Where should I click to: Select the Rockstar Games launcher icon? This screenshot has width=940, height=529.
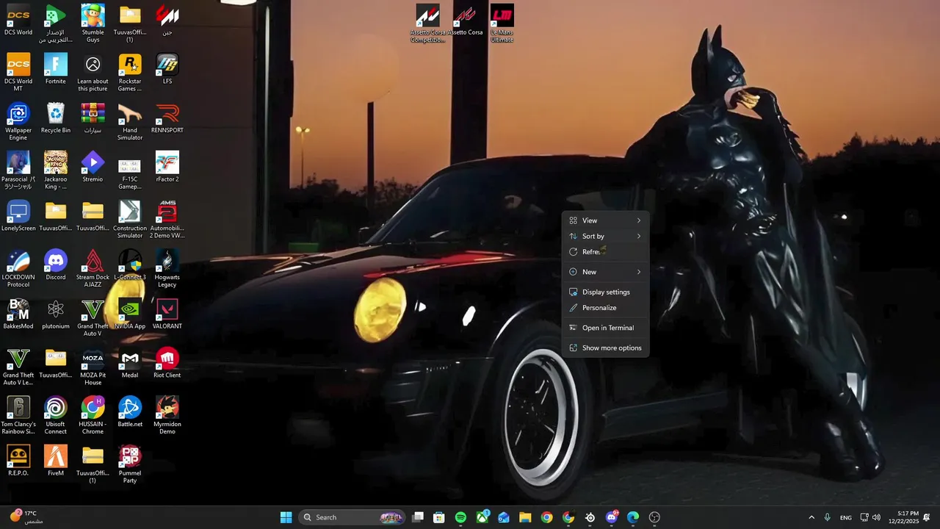tap(130, 72)
